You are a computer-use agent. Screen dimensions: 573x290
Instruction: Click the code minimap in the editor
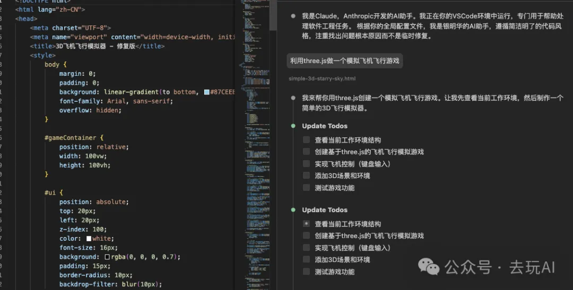255,146
